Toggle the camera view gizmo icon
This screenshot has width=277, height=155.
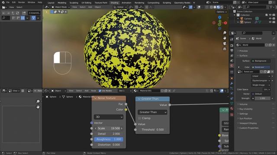[x=225, y=43]
